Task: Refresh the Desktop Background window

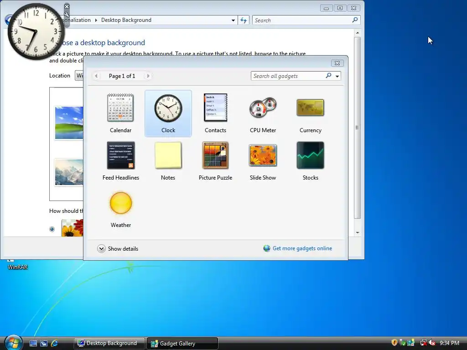Action: pos(244,20)
